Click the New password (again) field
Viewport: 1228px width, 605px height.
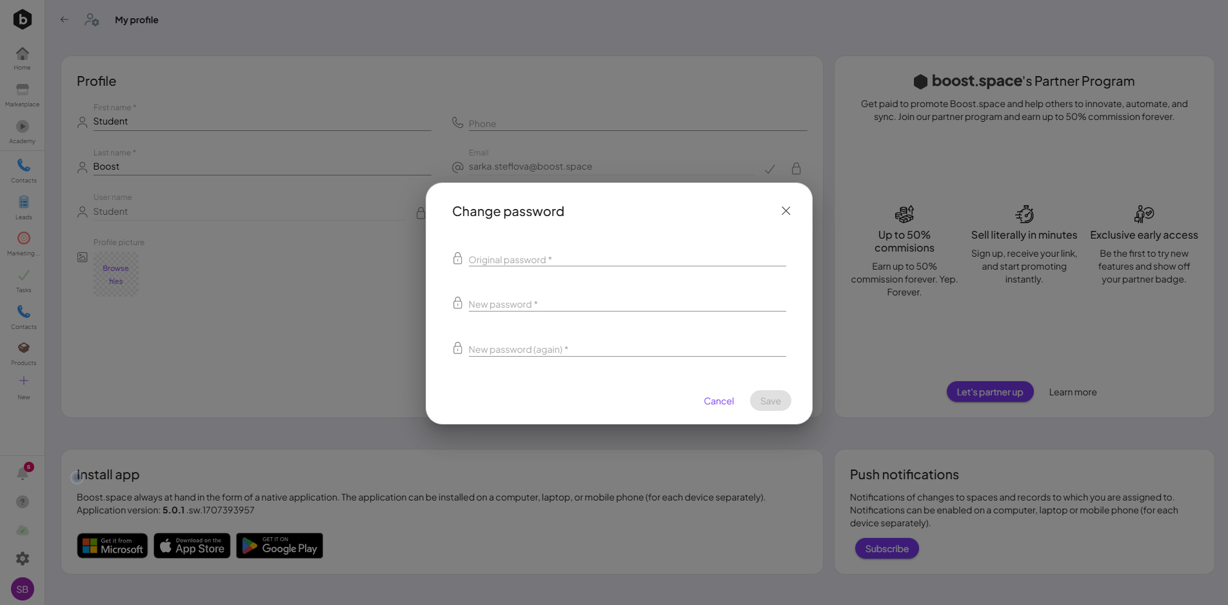(626, 349)
